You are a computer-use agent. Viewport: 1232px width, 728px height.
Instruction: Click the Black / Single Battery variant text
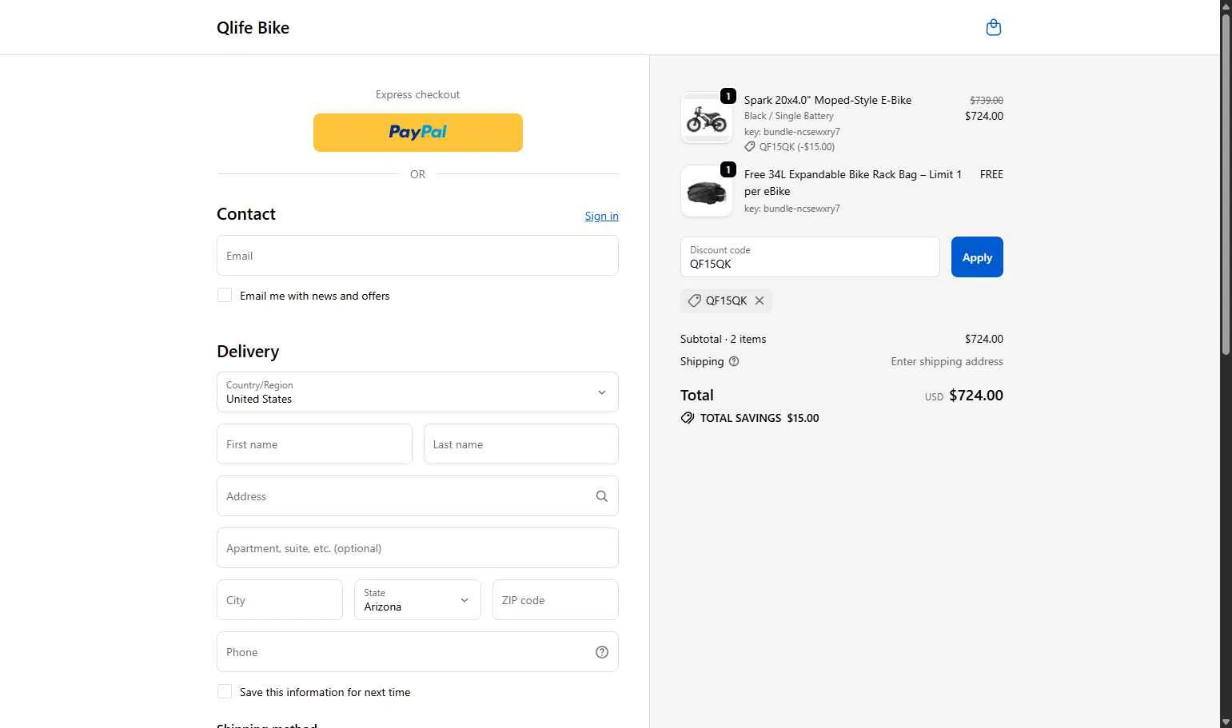click(789, 116)
